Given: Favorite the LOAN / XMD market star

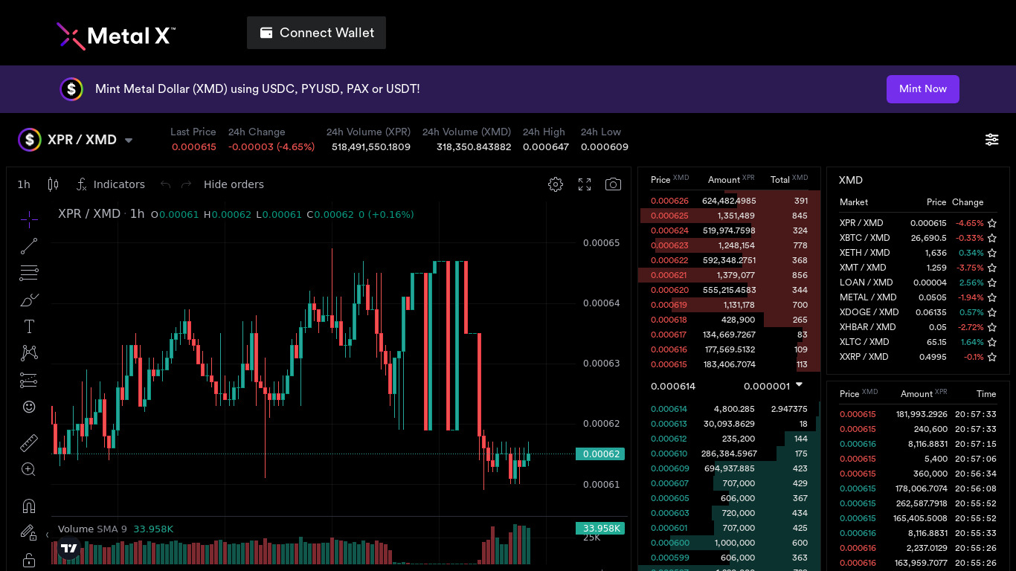Looking at the screenshot, I should (x=991, y=283).
